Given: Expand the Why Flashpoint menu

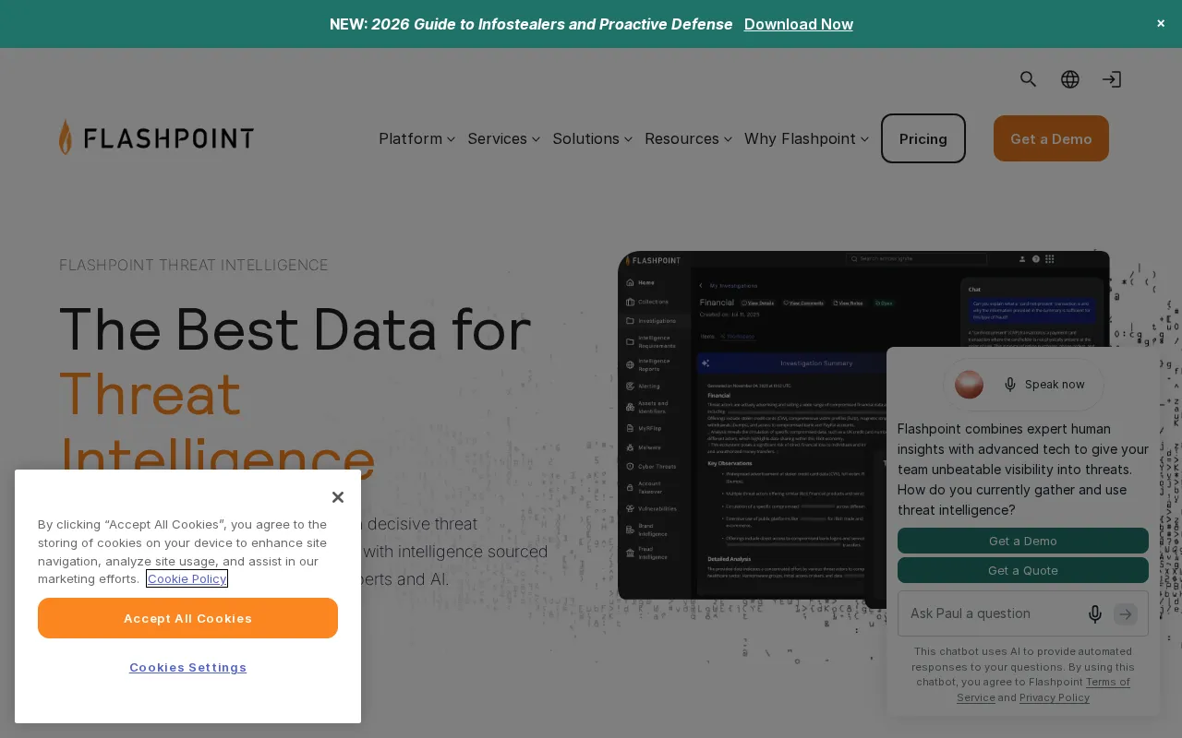Looking at the screenshot, I should pos(806,138).
